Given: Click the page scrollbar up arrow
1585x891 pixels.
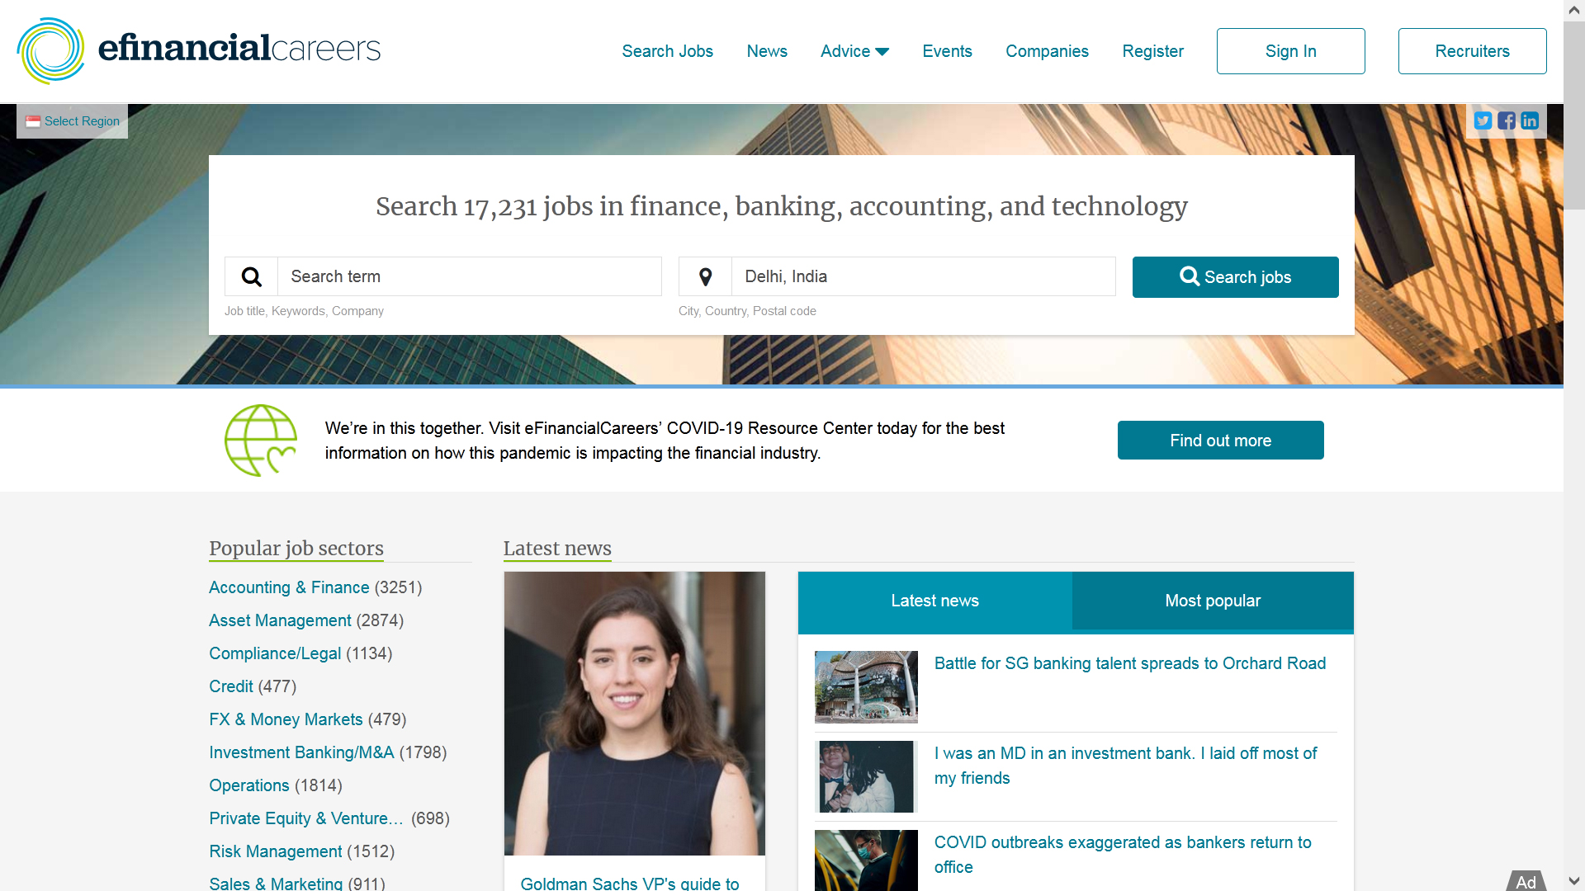Looking at the screenshot, I should click(1574, 10).
